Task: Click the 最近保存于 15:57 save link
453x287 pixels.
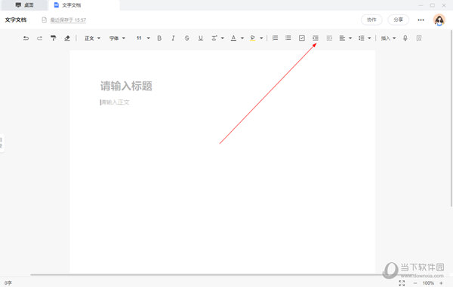Action: 68,20
